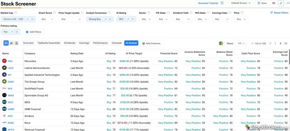Open the Price Target Upside dropdown
This screenshot has width=290, height=131.
(x=71, y=19)
